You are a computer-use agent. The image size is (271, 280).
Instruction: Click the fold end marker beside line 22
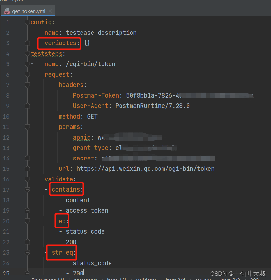27,242
